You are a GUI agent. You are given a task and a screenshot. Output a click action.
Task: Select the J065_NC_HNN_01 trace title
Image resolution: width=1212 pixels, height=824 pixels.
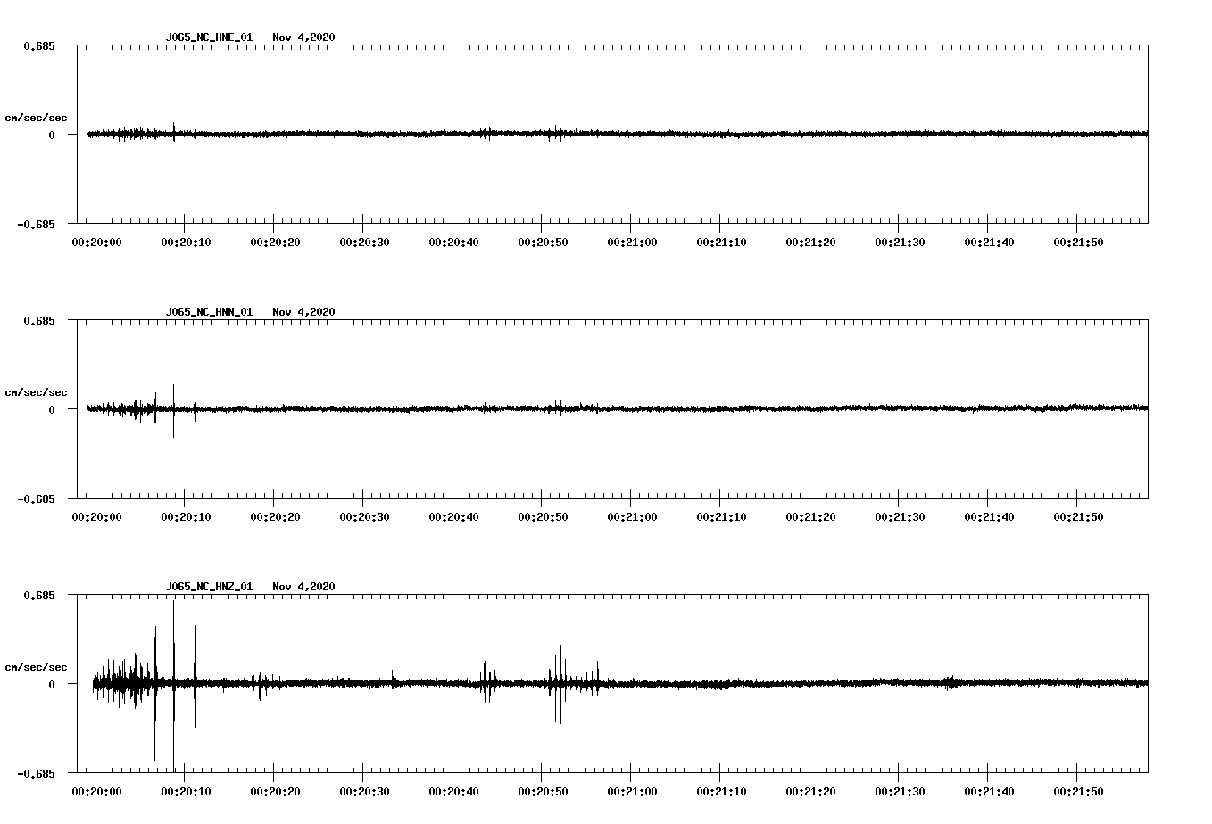tap(209, 311)
